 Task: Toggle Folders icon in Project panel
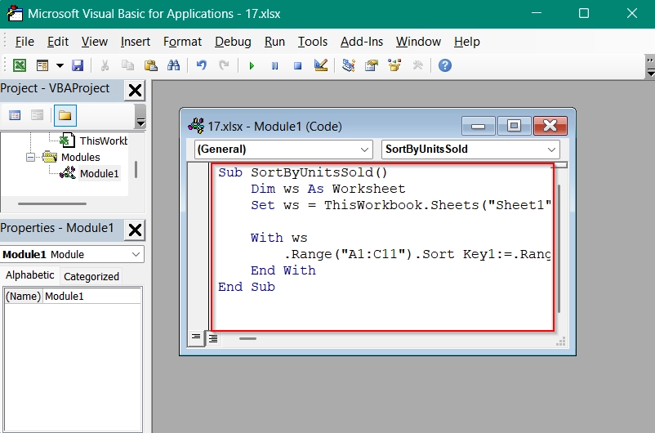click(x=65, y=116)
